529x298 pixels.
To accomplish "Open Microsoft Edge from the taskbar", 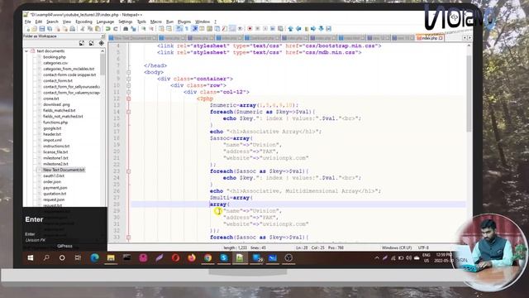I will coord(94,257).
